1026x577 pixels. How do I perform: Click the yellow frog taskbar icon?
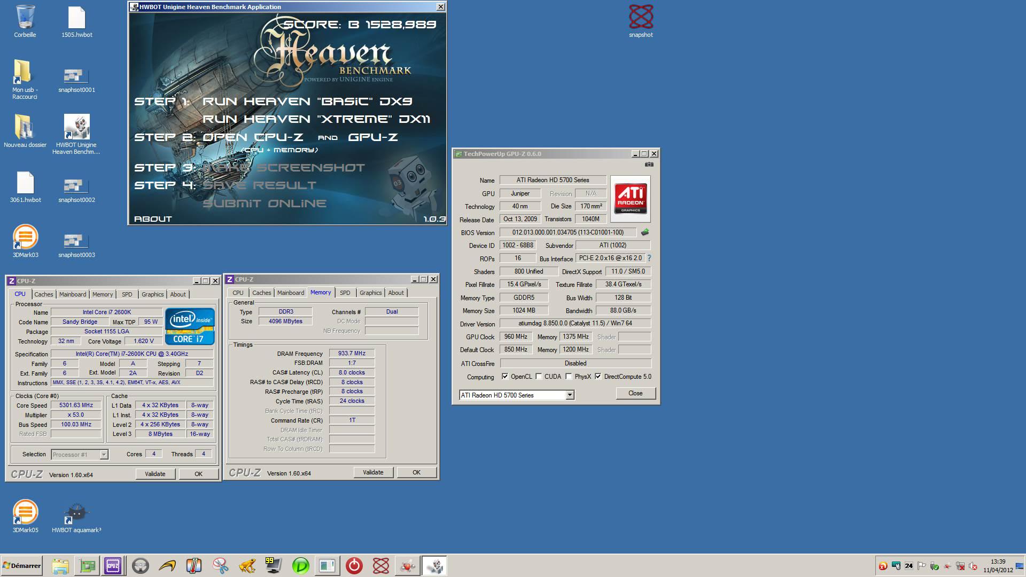point(247,566)
